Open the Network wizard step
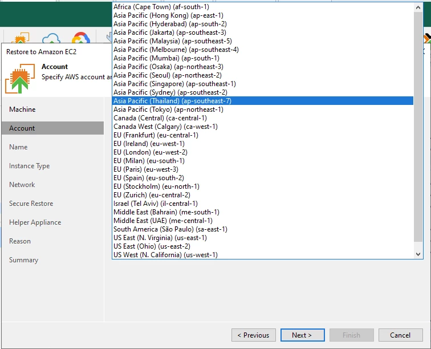The image size is (431, 349). [x=53, y=185]
